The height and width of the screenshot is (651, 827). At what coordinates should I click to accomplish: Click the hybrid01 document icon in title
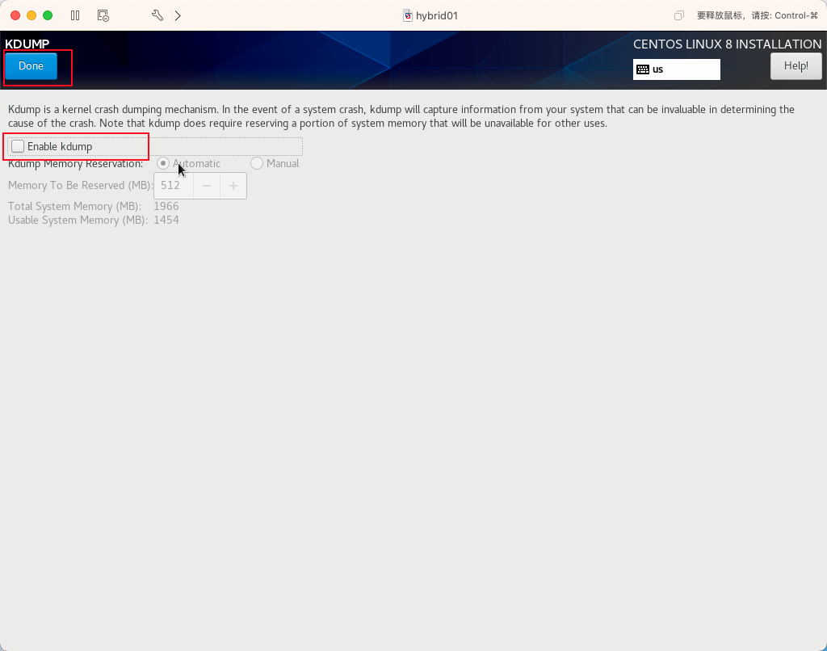point(408,16)
